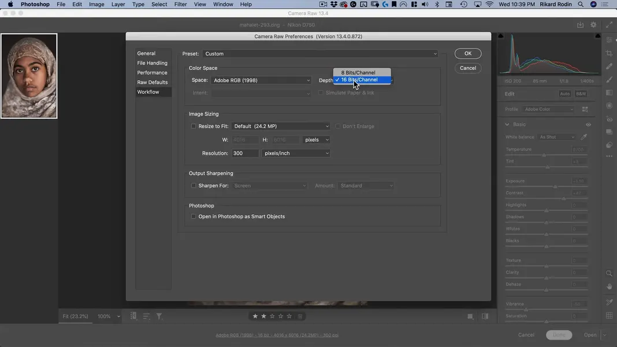Select the Spot Removal healing tool

609,66
